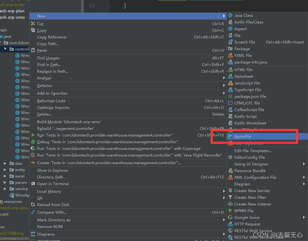
Task: Create an HTML File via its icon
Action: point(230,70)
